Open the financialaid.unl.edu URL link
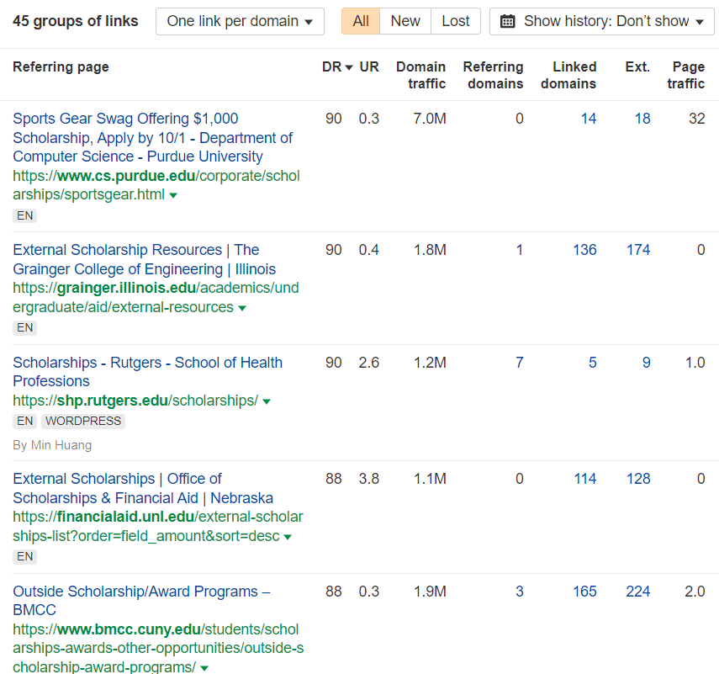 click(158, 526)
